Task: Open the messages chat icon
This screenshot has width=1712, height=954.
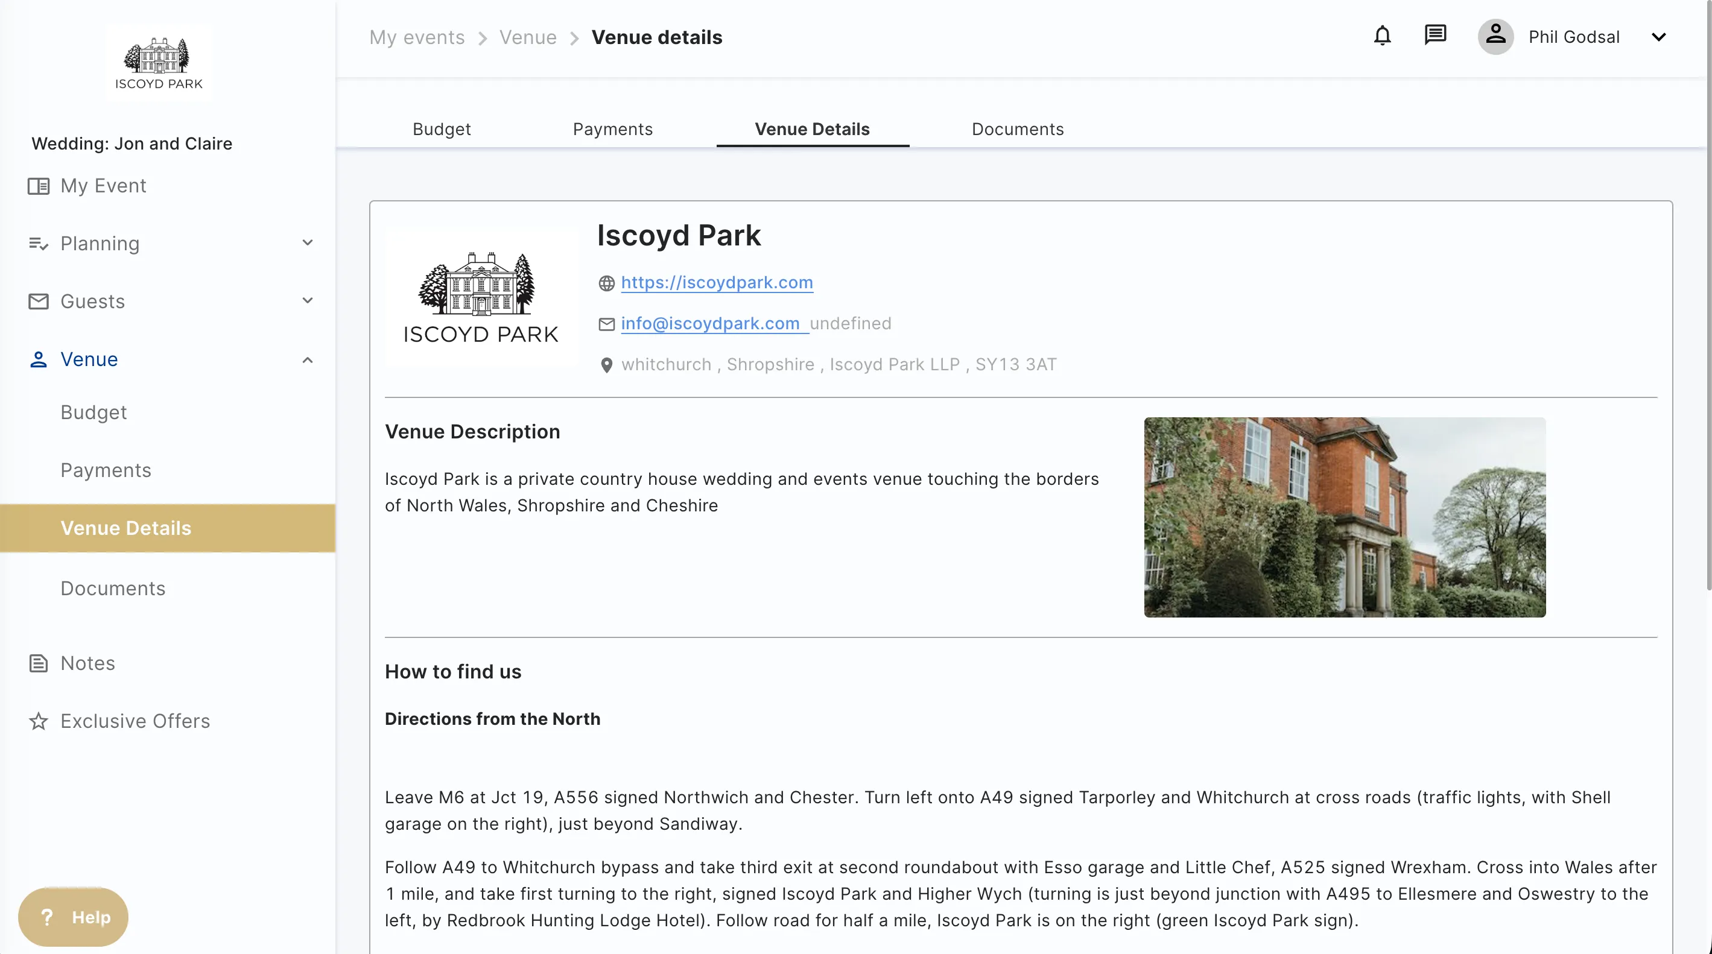Action: 1436,35
